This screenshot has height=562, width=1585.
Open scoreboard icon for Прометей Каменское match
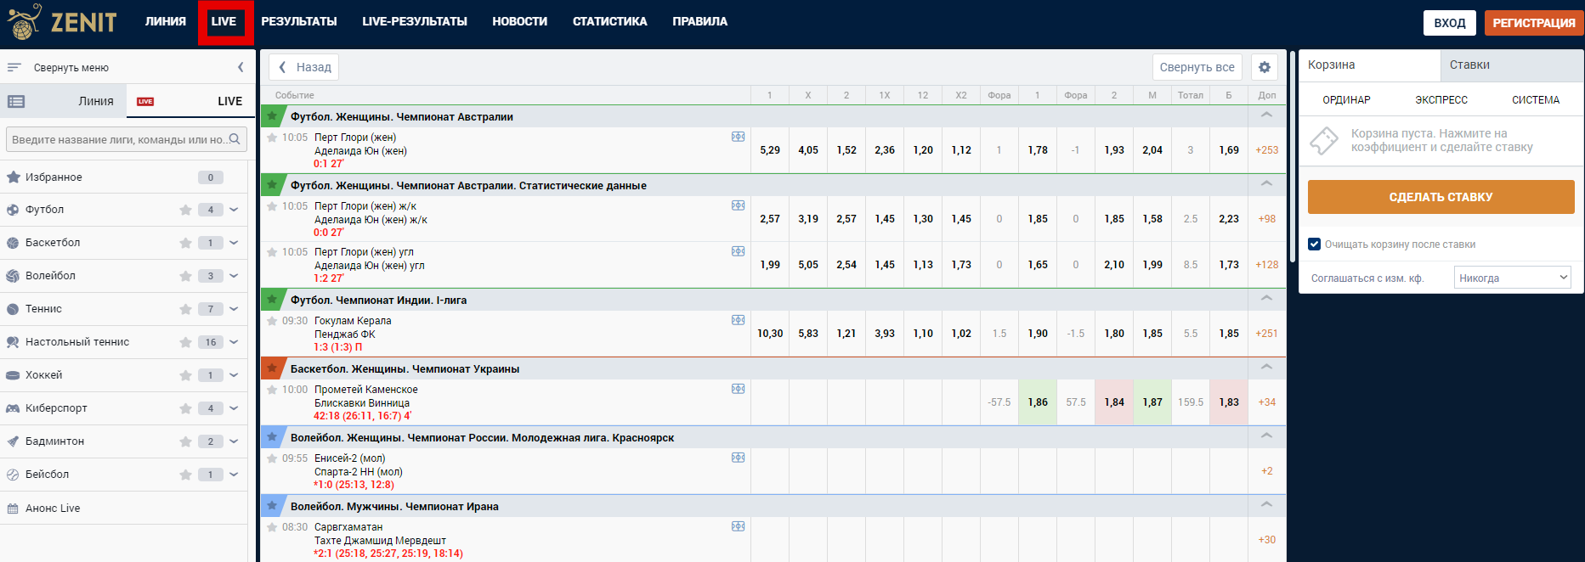tap(738, 389)
